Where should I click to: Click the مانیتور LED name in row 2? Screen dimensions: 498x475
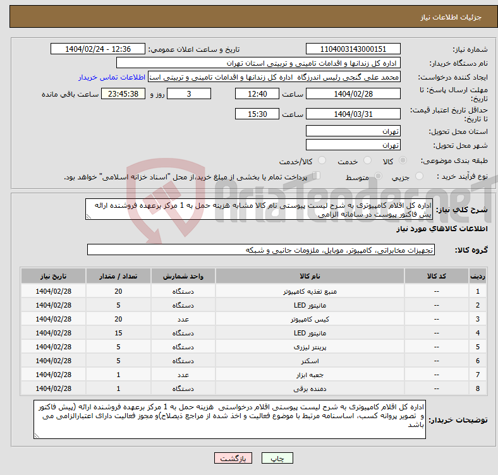pos(310,305)
